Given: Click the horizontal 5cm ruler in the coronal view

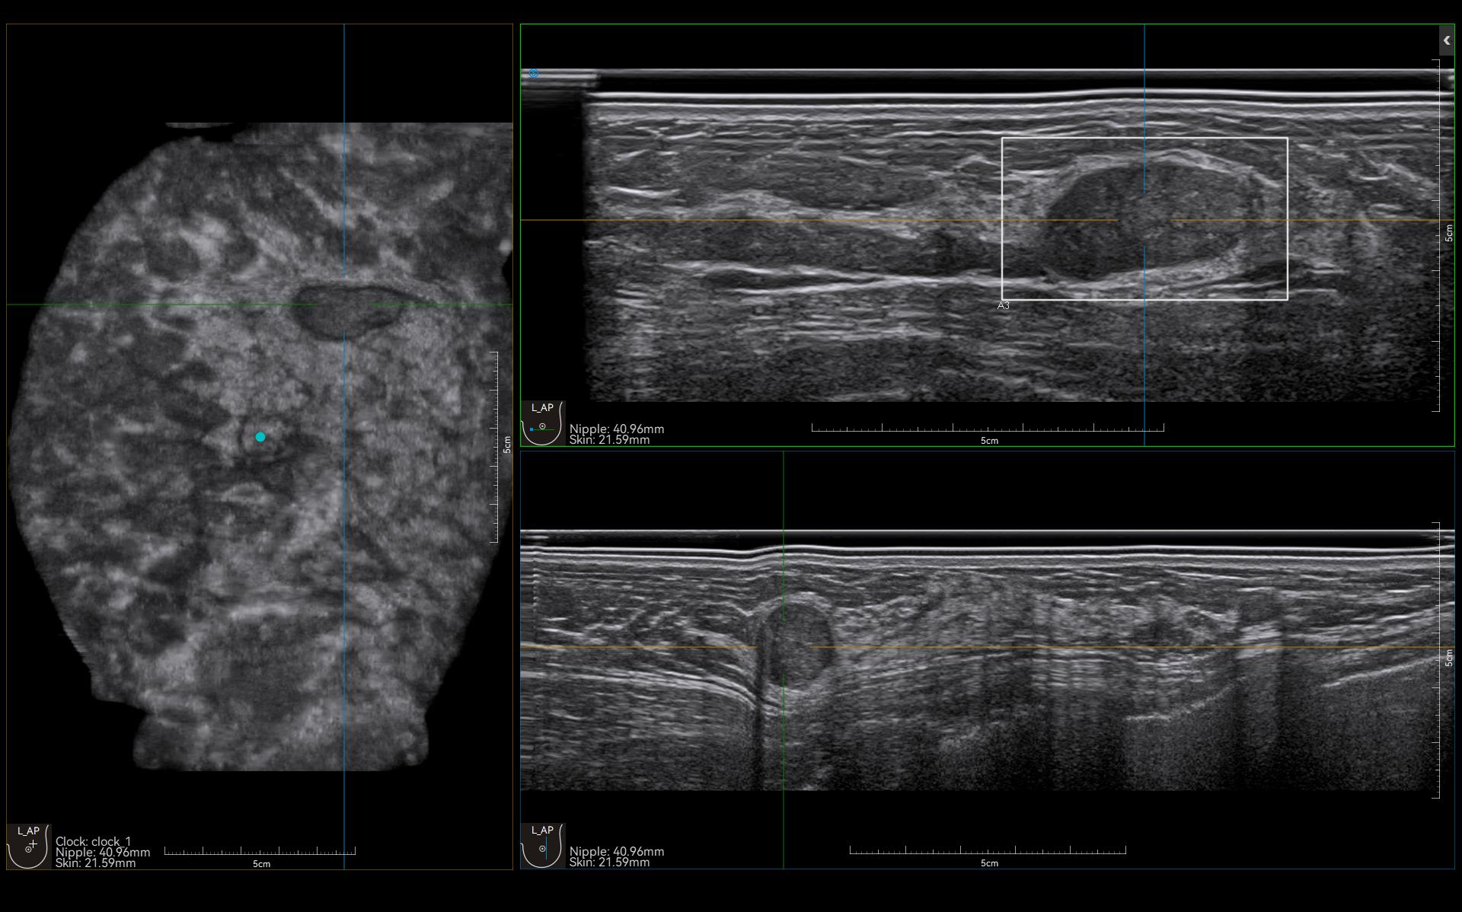Looking at the screenshot, I should point(260,851).
